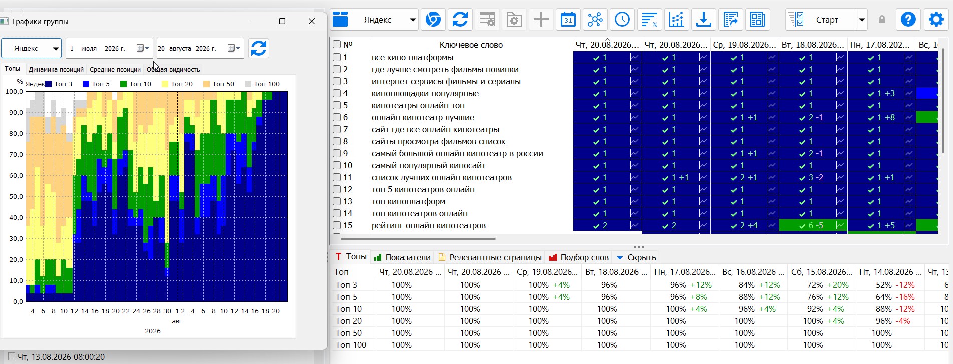Click the padlock icon in the toolbar
Viewport: 953px width, 364px height.
point(882,20)
